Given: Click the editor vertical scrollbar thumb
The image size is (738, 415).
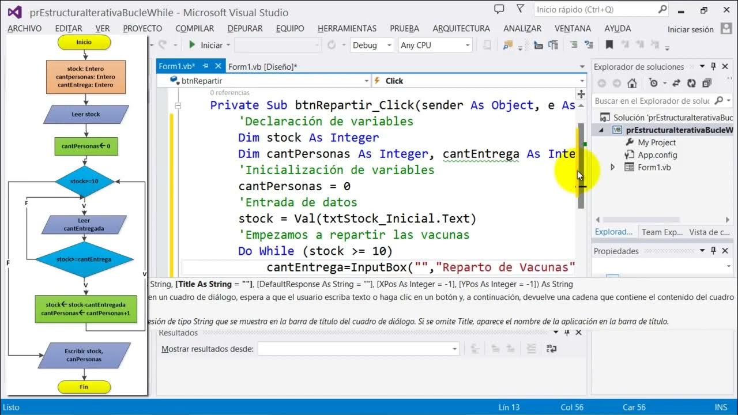Looking at the screenshot, I should (581, 167).
